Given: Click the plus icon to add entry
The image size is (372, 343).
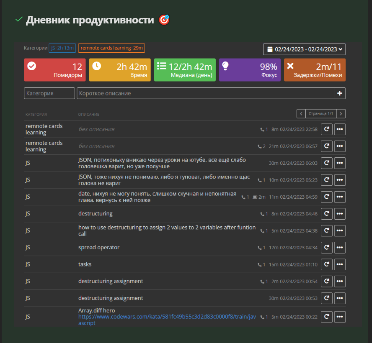Looking at the screenshot, I should pyautogui.click(x=340, y=93).
